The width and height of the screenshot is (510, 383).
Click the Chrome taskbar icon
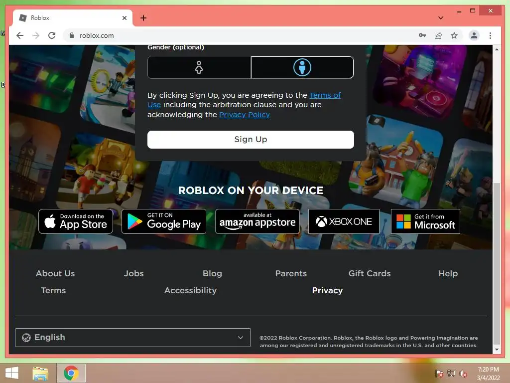point(71,373)
